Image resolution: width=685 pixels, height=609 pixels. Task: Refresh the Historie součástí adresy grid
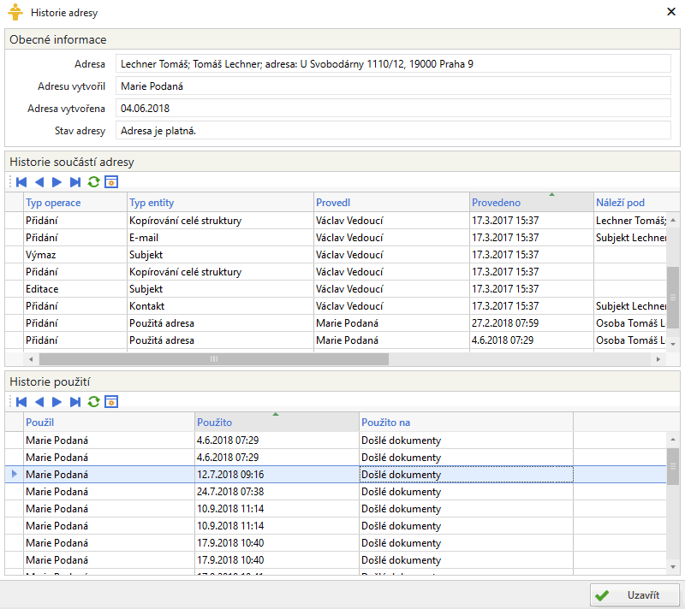pyautogui.click(x=93, y=182)
